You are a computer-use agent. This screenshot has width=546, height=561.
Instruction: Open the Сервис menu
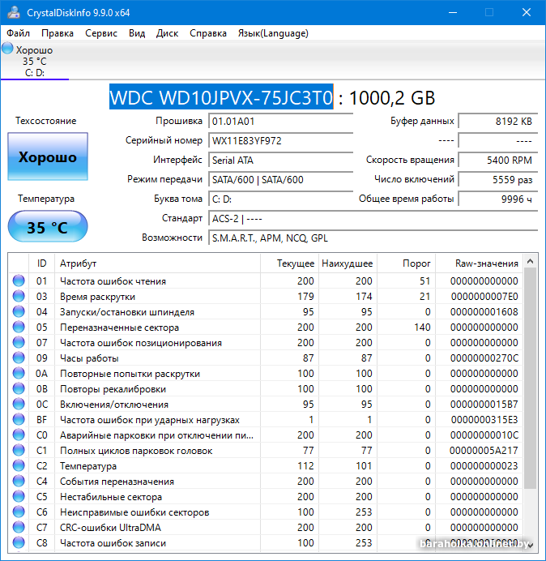coord(101,33)
